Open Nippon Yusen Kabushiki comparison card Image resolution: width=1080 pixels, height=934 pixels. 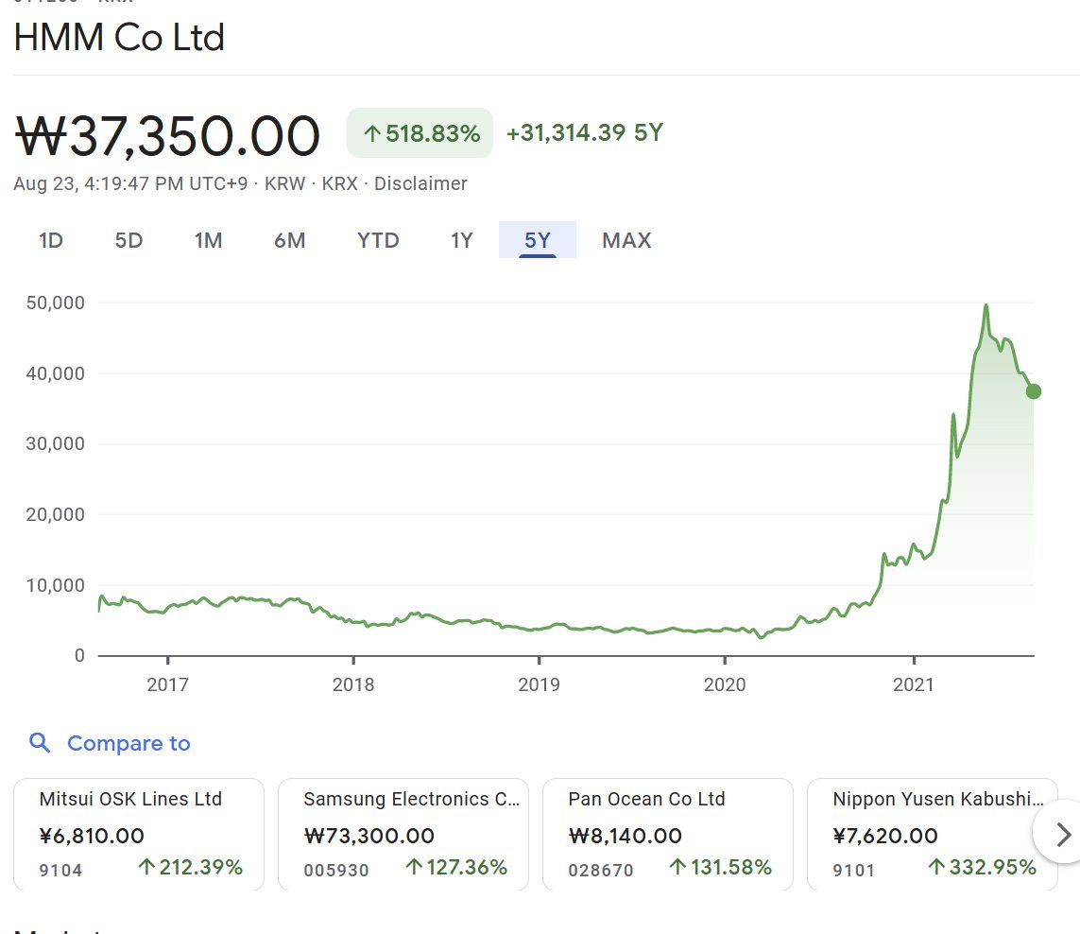coord(932,834)
